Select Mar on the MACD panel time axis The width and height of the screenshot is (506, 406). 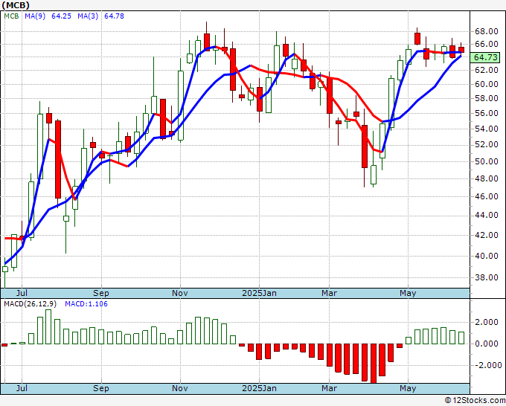[x=329, y=388]
